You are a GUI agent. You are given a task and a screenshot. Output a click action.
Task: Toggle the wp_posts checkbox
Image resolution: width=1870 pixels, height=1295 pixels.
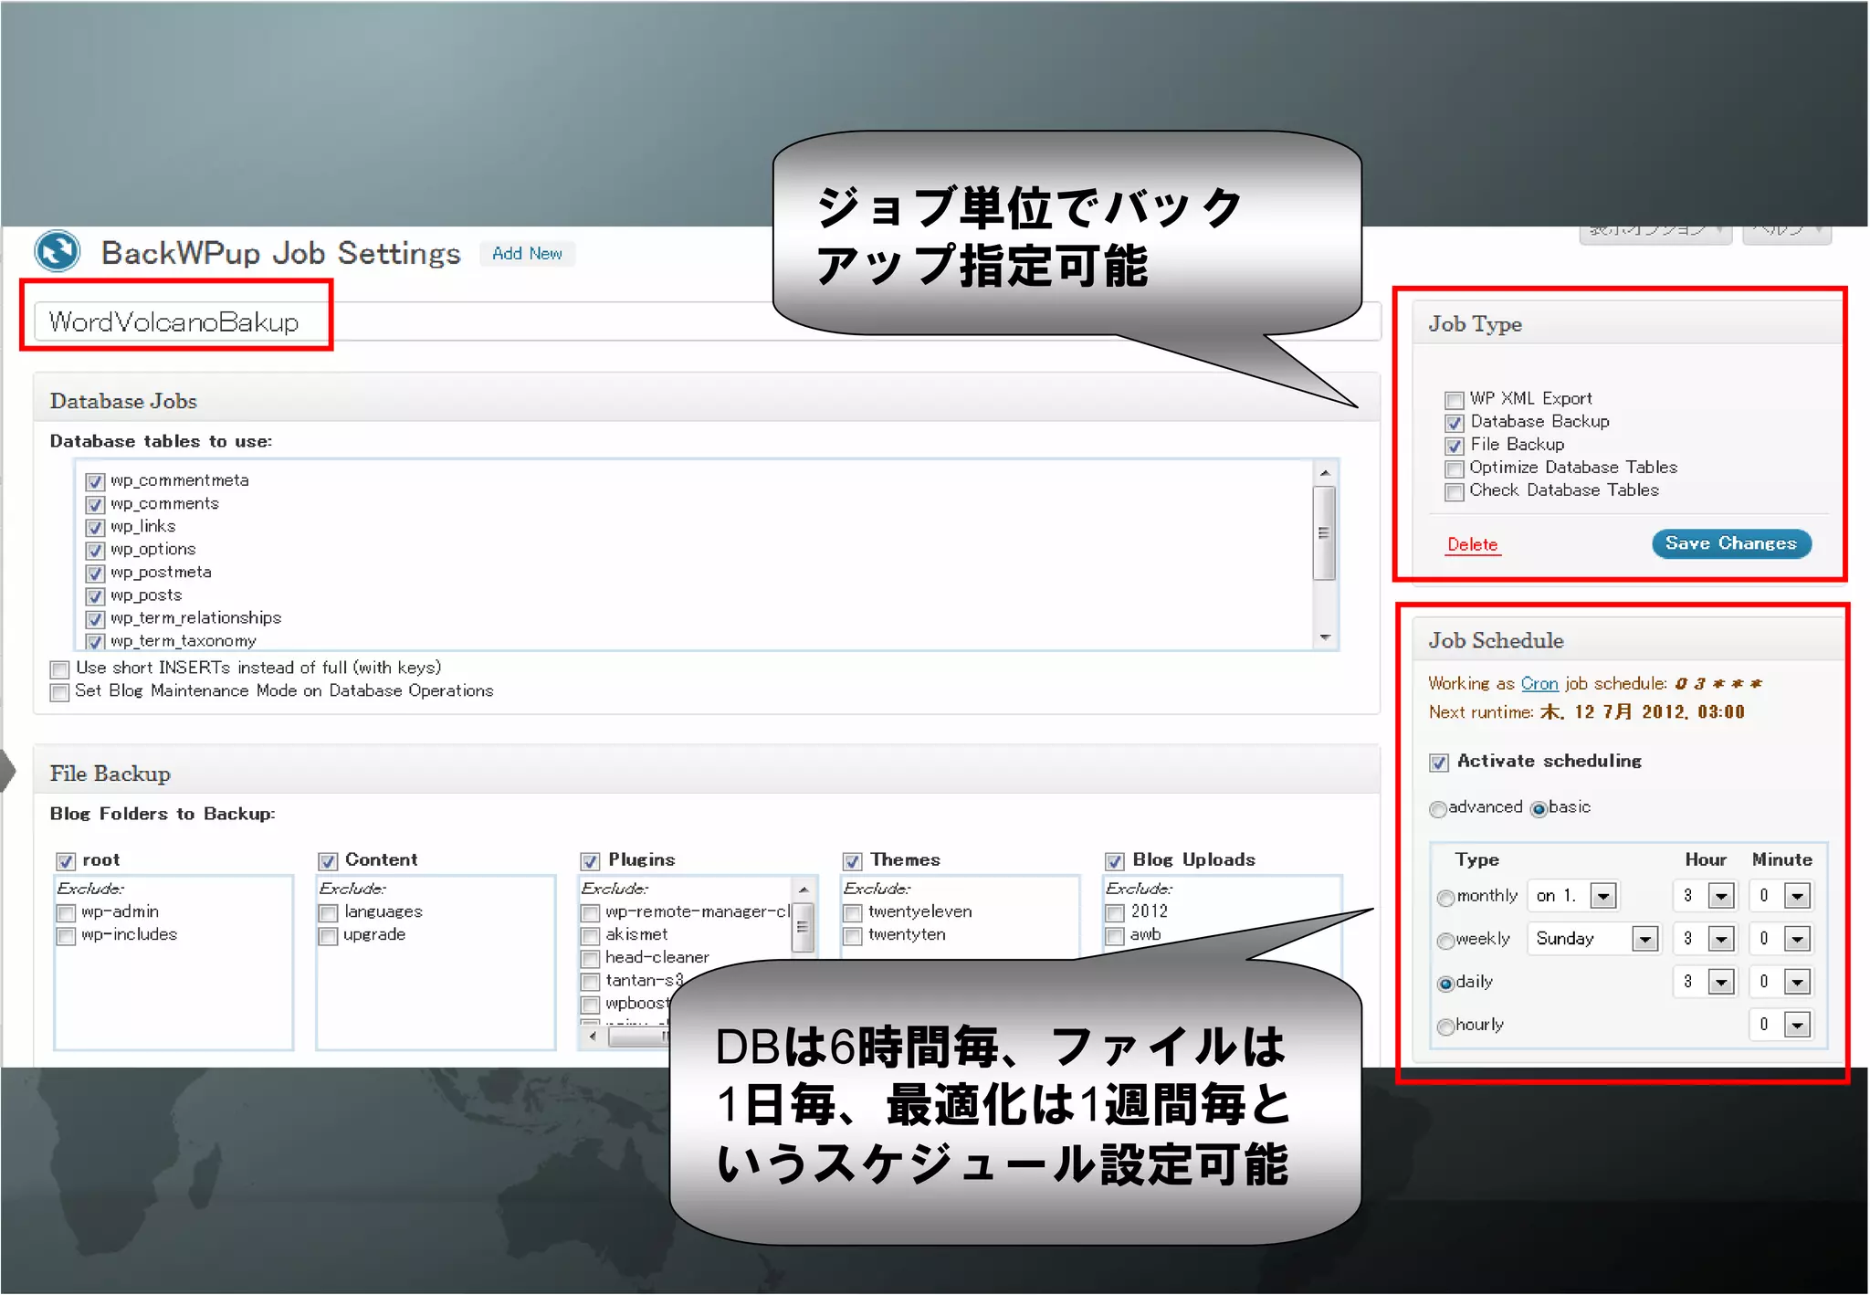click(x=95, y=595)
